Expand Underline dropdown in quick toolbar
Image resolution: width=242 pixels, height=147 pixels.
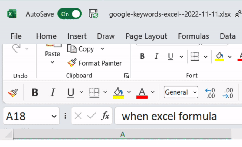click(81, 92)
